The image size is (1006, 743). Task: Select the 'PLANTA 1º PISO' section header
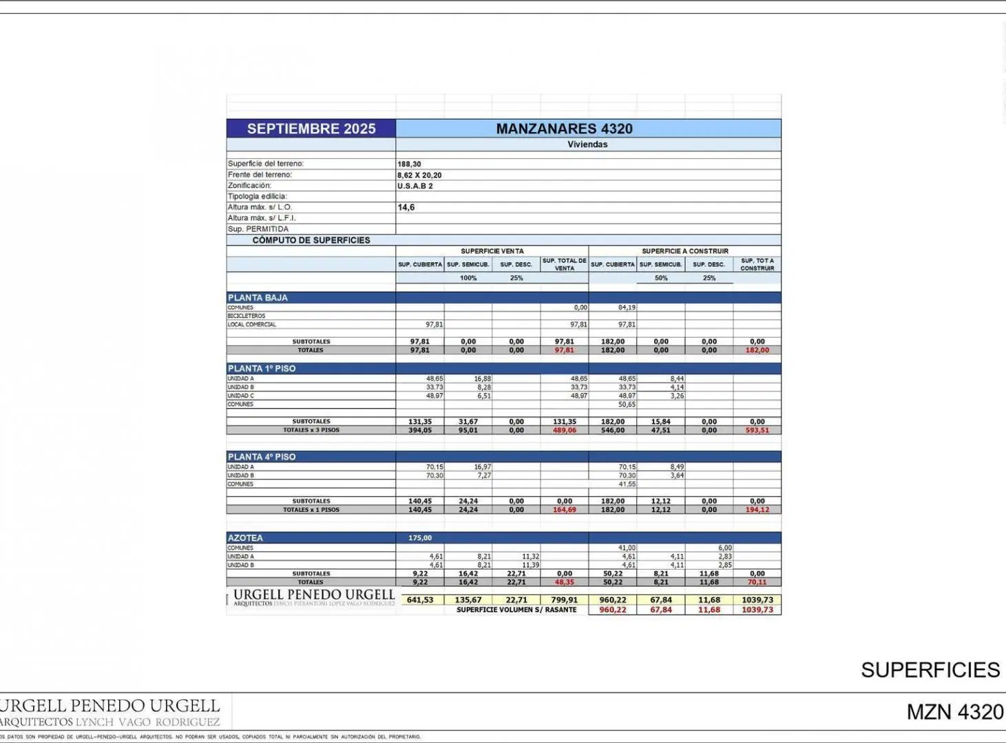pyautogui.click(x=262, y=369)
